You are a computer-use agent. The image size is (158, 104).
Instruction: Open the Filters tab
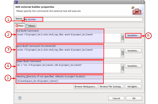[31, 26]
